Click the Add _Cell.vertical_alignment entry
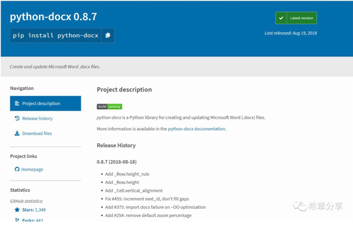 [134, 191]
